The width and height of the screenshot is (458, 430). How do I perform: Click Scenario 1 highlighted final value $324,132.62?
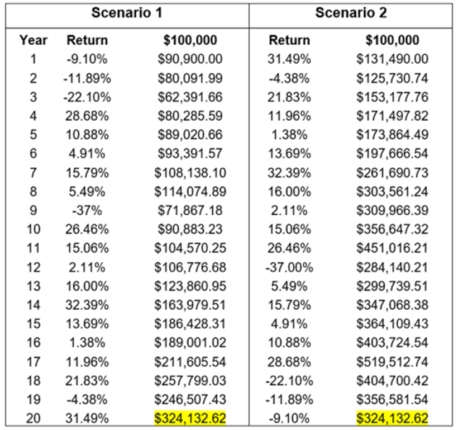190,419
